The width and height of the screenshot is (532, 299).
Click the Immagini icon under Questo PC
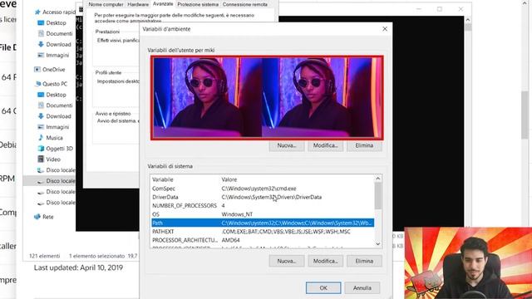pyautogui.click(x=41, y=127)
